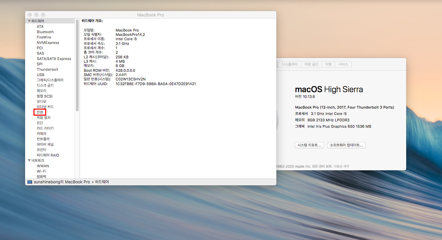Open the 서비스 tab
Viewport: 442px width, 240px height.
point(343,64)
